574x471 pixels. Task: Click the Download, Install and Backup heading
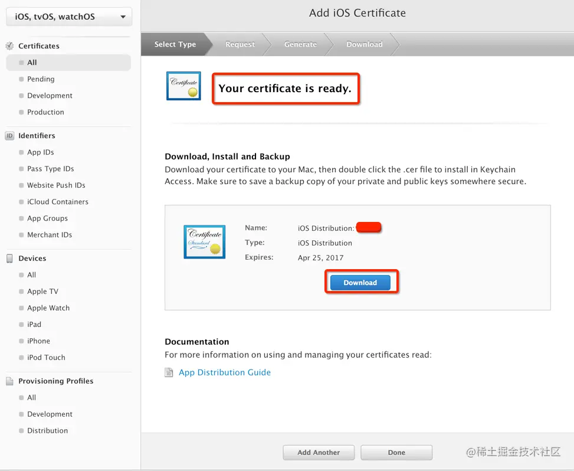[227, 157]
